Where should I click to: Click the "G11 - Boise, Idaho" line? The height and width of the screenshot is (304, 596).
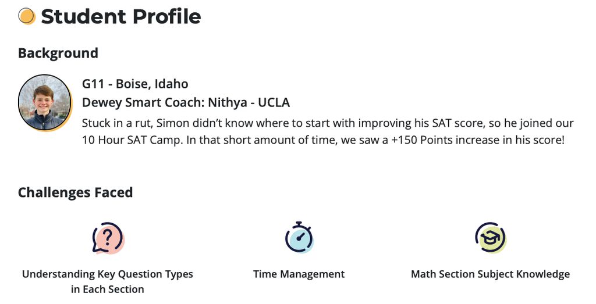click(x=135, y=84)
